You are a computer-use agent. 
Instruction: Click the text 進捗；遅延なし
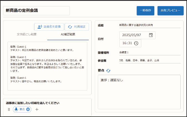[112, 80]
